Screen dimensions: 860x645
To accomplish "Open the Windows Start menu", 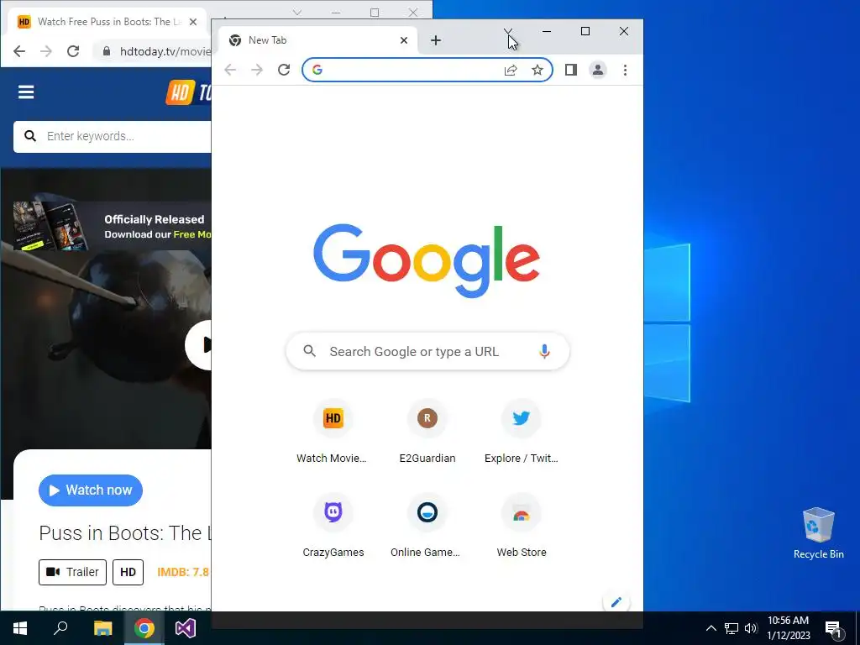I will pos(20,628).
